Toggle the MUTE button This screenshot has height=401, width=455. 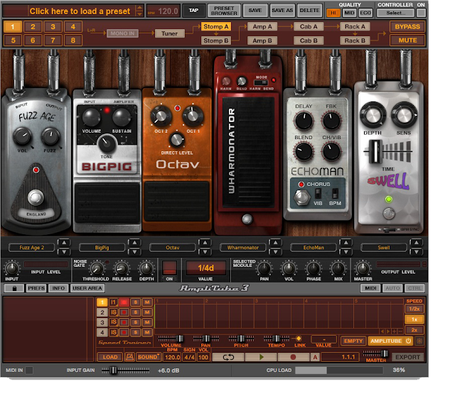(x=407, y=40)
